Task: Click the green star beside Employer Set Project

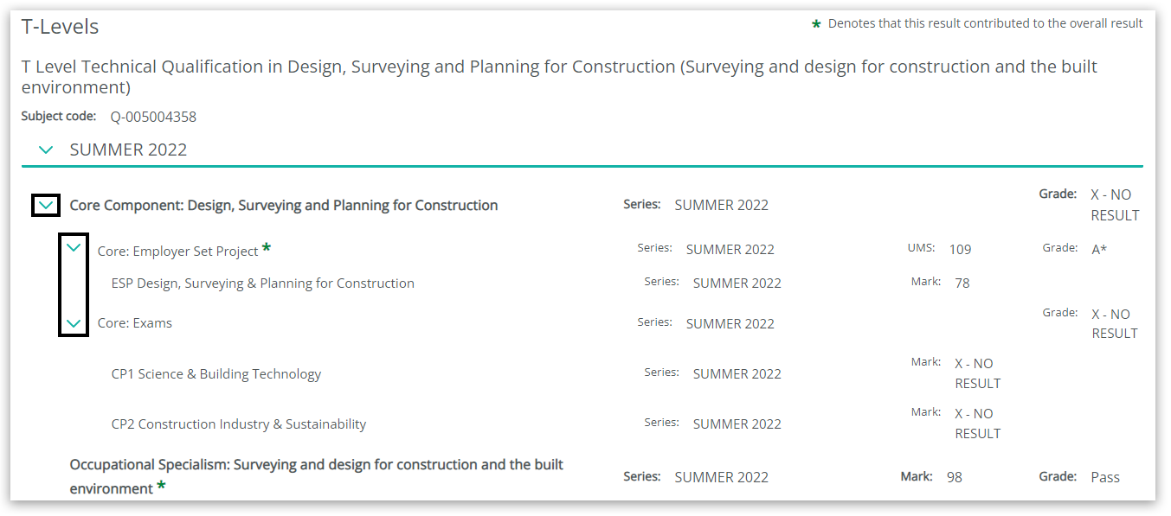Action: coord(267,249)
